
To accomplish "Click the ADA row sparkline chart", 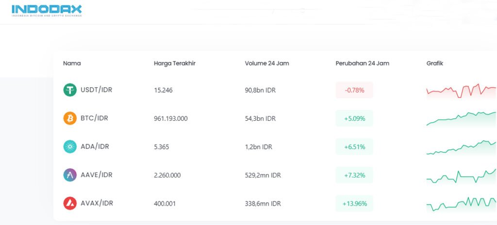I will (x=462, y=147).
